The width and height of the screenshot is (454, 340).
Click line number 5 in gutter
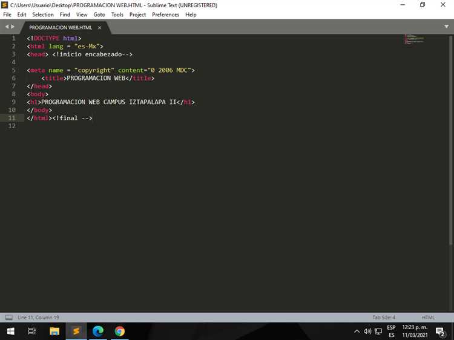tap(13, 70)
